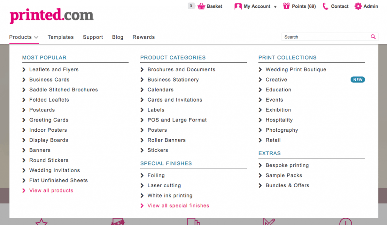Click the Points gift box icon
Image resolution: width=387 pixels, height=225 pixels.
click(286, 6)
